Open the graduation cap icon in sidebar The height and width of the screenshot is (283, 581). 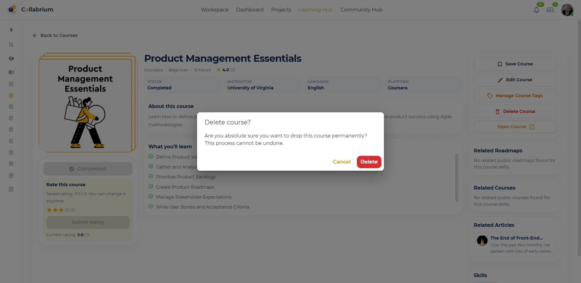(11, 59)
